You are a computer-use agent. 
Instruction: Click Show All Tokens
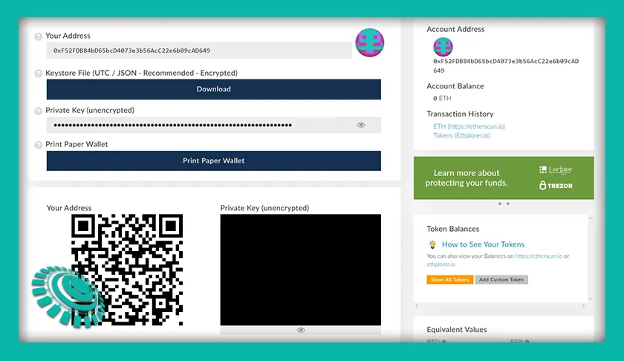tap(450, 280)
